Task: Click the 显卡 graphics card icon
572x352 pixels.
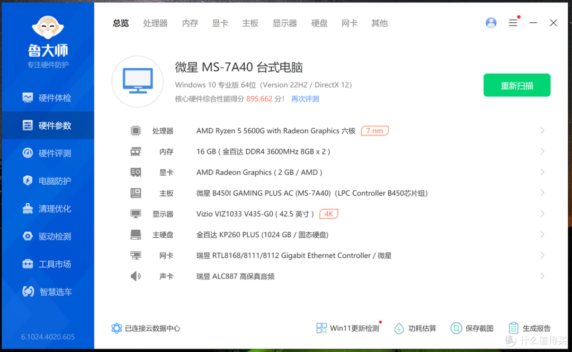Action: point(136,172)
